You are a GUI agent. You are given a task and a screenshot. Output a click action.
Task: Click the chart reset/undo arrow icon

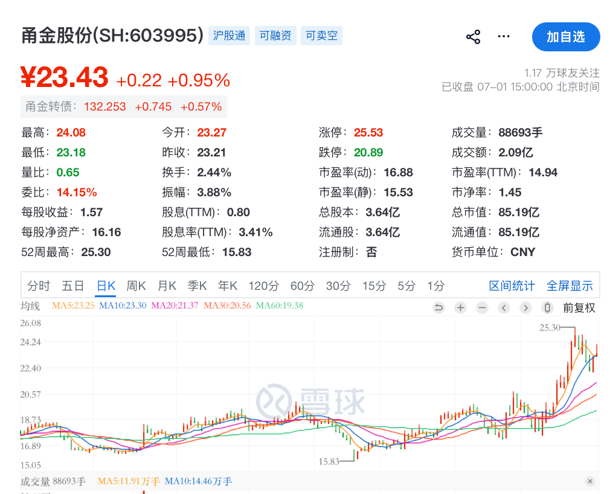tap(438, 308)
